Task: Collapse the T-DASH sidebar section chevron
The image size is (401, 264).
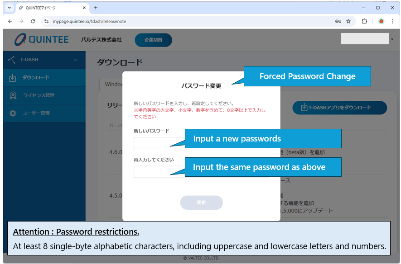Action: pyautogui.click(x=75, y=60)
